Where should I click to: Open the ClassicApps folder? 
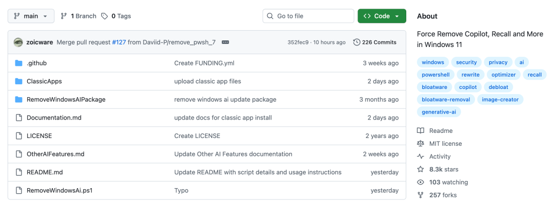pyautogui.click(x=44, y=81)
